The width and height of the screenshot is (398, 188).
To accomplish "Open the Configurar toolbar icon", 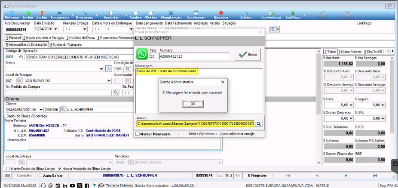I will pos(196,13).
